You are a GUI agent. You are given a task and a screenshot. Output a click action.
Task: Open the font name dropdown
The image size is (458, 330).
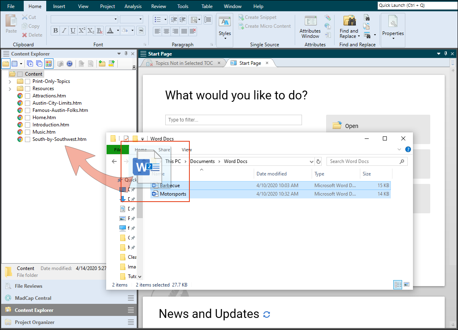coord(84,19)
